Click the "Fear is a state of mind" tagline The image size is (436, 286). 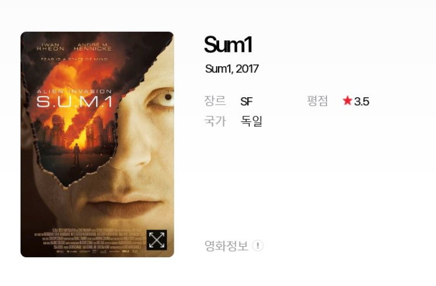(74, 59)
